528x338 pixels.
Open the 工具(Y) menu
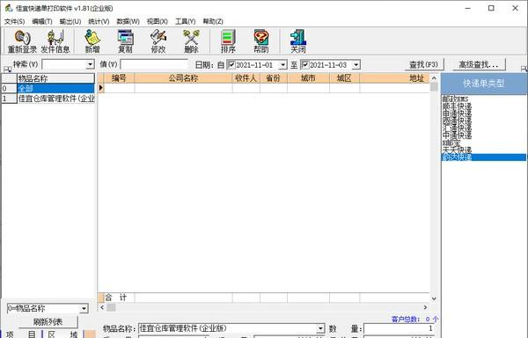[186, 21]
